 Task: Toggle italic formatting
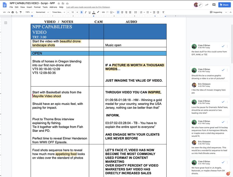coord(86,12)
